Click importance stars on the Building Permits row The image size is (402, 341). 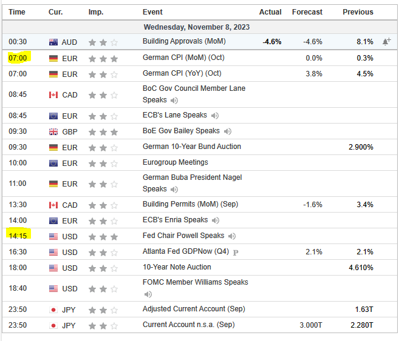pyautogui.click(x=103, y=205)
